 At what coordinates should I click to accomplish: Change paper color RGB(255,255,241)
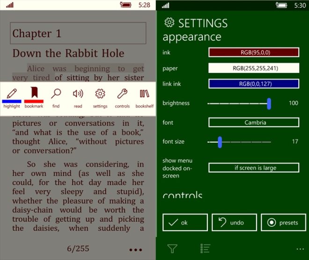pyautogui.click(x=254, y=68)
